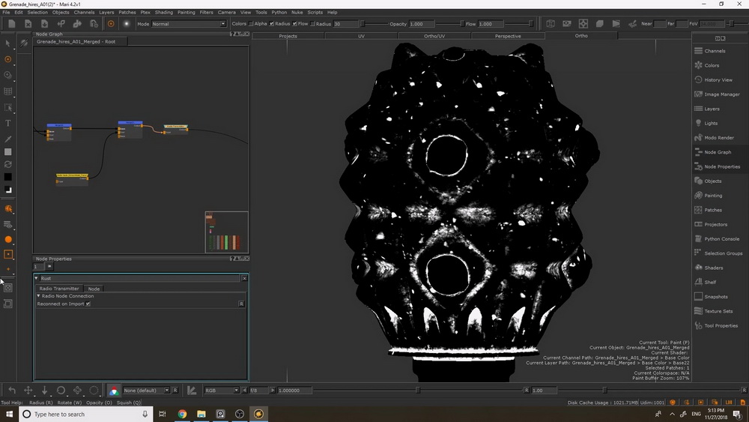Toggle the checked Radius pressure checkbox
Image resolution: width=749 pixels, height=422 pixels.
[272, 23]
